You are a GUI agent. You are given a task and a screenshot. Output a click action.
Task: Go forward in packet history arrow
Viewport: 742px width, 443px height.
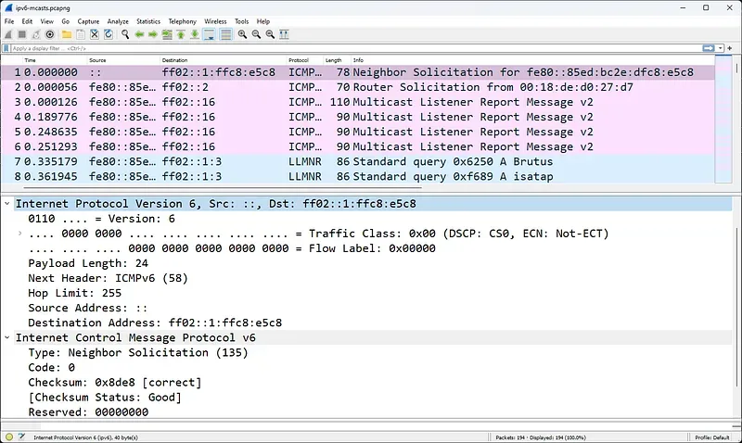pos(153,34)
